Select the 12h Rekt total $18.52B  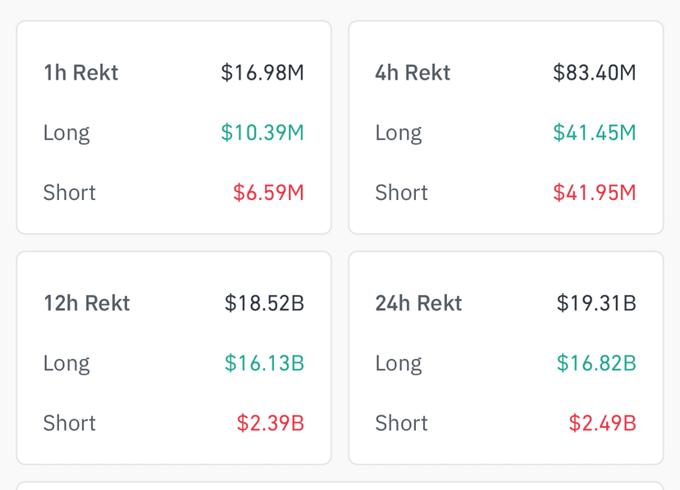(265, 303)
